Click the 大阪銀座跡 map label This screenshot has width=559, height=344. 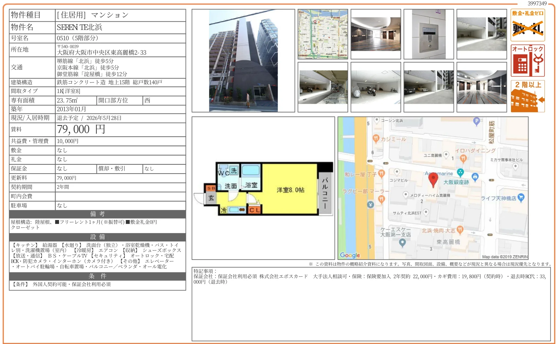point(456,182)
